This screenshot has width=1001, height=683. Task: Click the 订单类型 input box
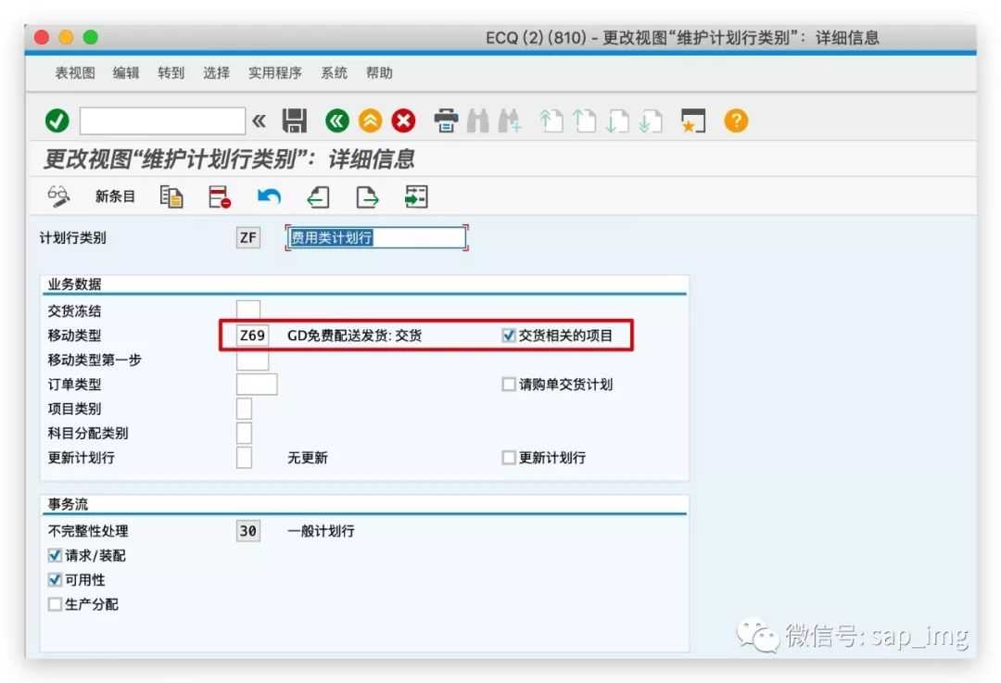tap(257, 385)
